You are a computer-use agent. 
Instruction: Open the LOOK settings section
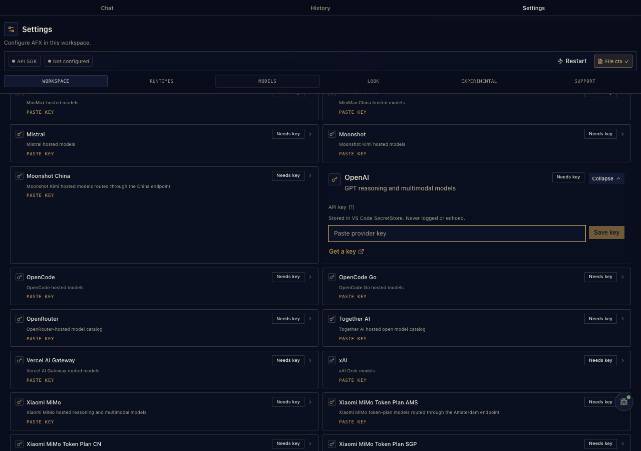point(374,81)
